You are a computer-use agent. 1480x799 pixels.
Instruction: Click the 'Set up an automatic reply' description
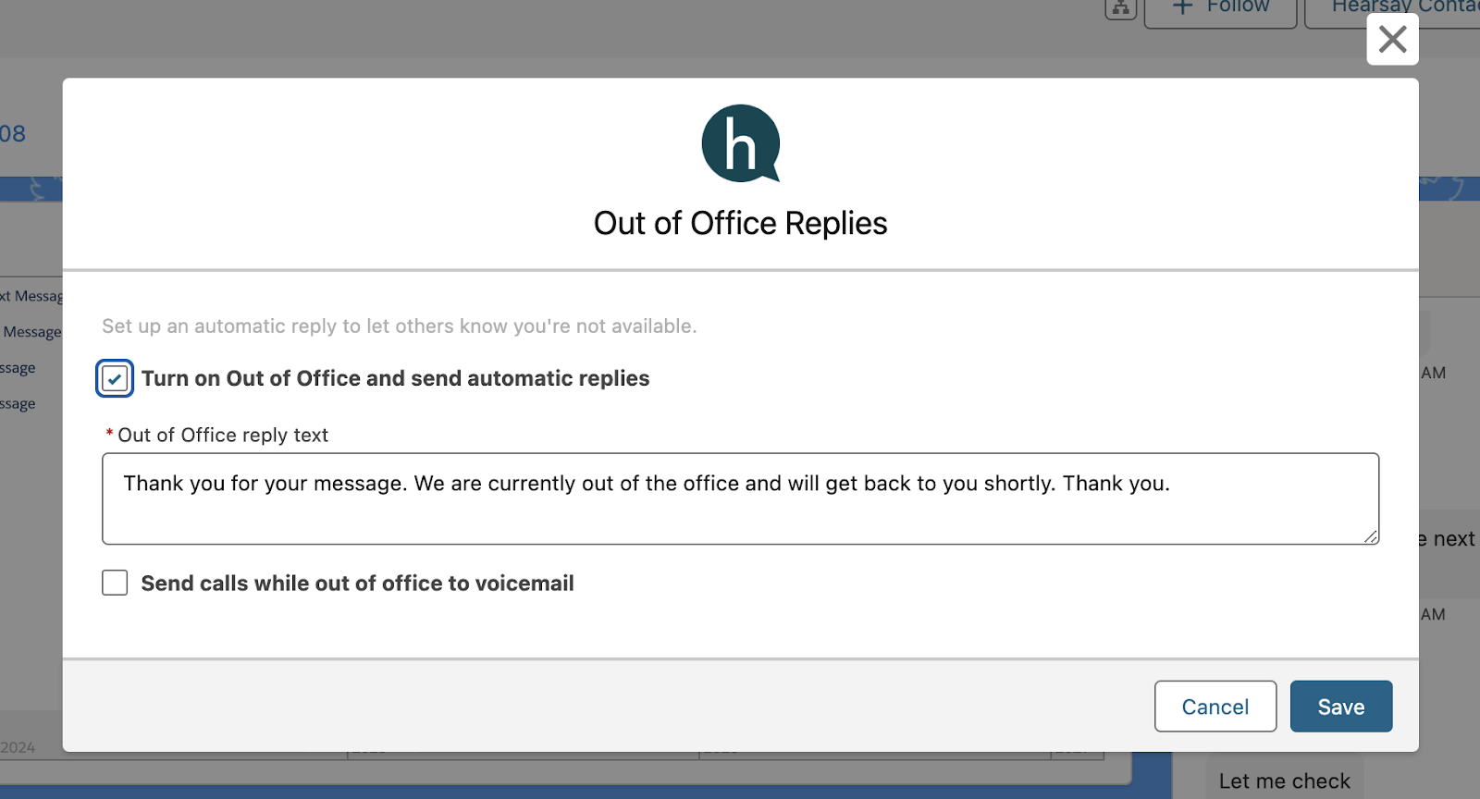pyautogui.click(x=400, y=326)
